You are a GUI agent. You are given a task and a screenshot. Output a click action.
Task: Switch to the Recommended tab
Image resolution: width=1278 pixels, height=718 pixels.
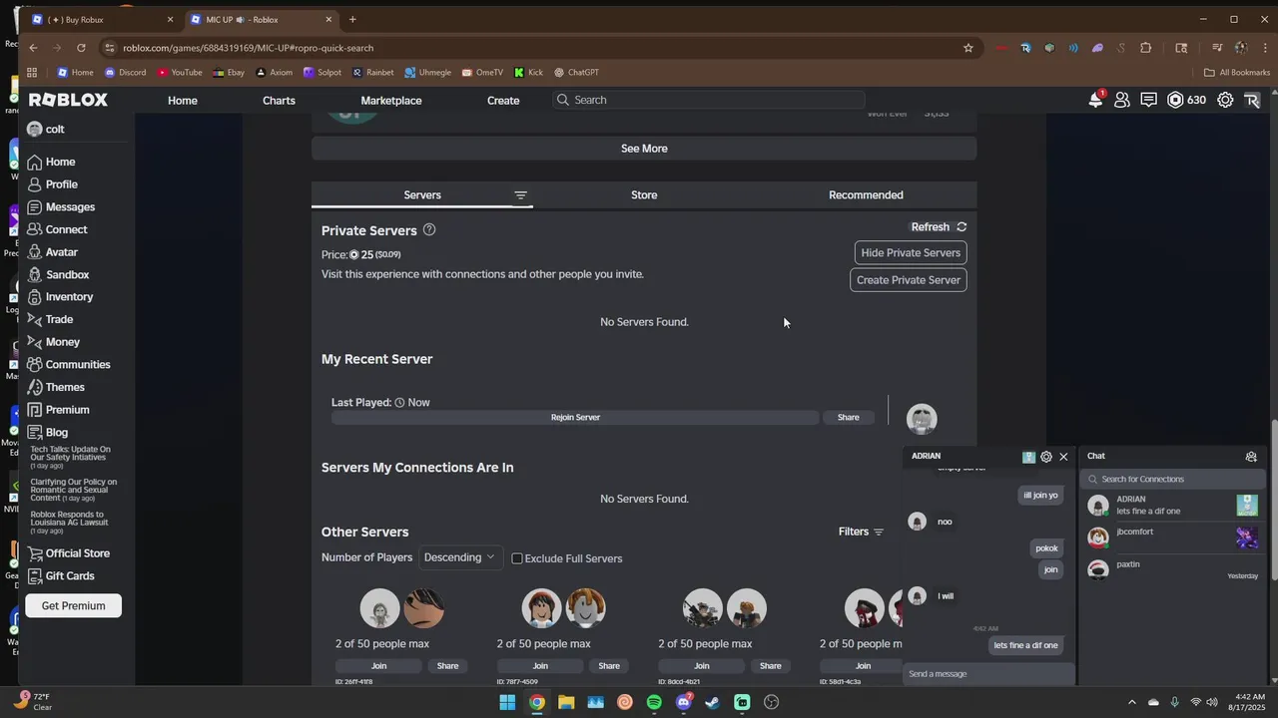[866, 195]
